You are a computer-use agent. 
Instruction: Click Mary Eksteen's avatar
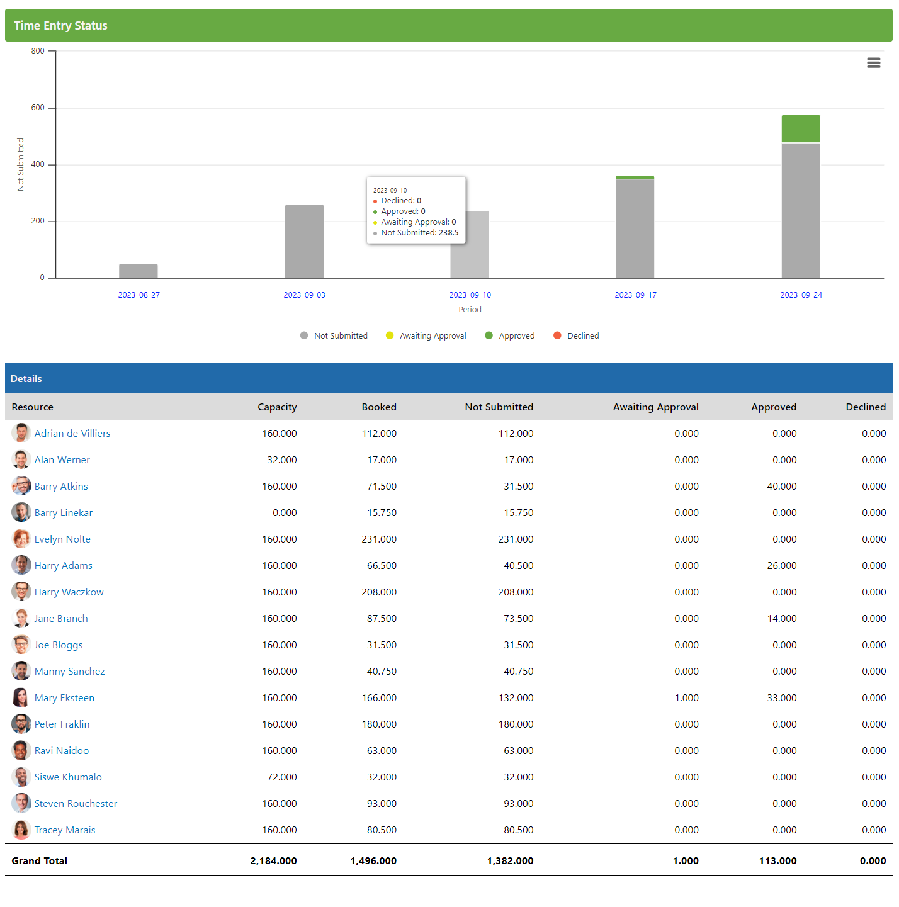[21, 697]
